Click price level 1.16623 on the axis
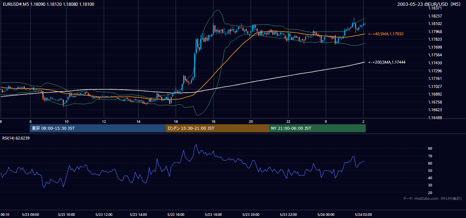 pyautogui.click(x=435, y=110)
